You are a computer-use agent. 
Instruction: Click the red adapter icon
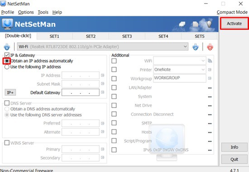click(x=210, y=47)
